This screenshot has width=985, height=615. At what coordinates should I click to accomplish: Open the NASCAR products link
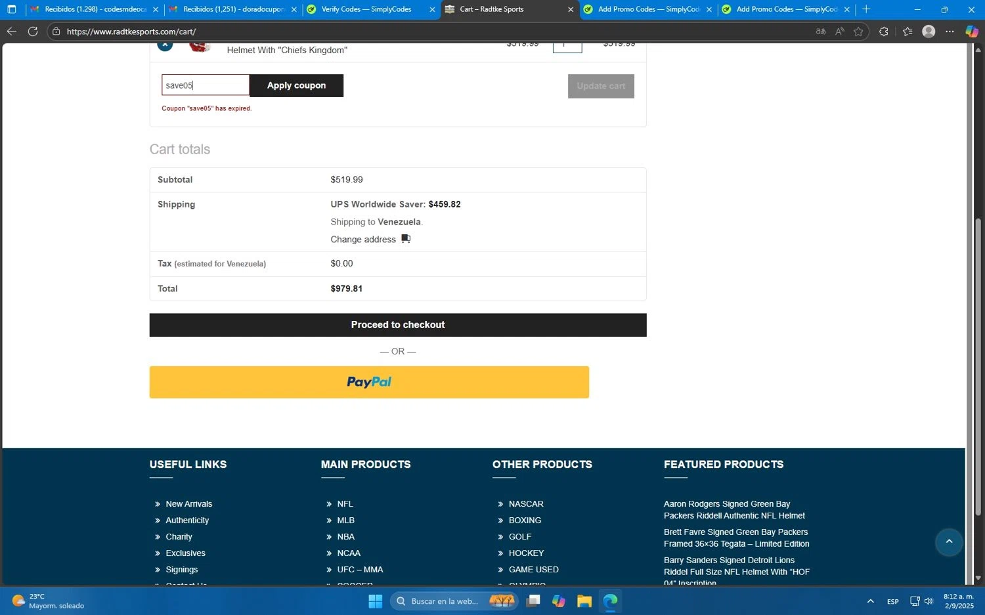pos(526,504)
